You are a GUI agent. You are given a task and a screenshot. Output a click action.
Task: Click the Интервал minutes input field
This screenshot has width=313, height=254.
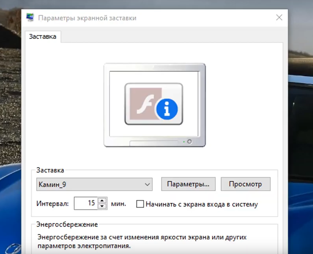pyautogui.click(x=86, y=203)
